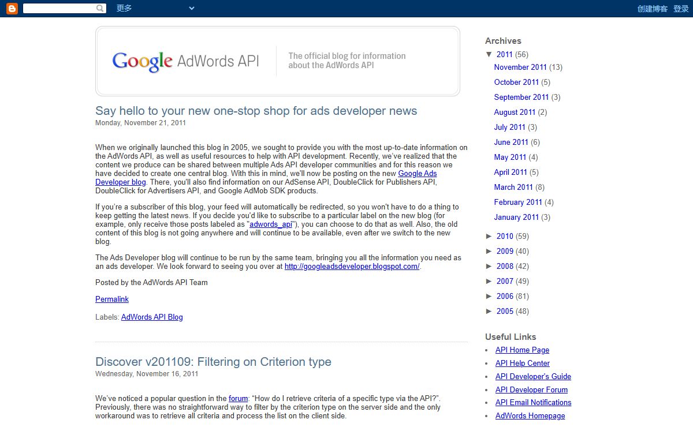Screen dimensions: 693x427
Task: Open the 更多 dropdown menu
Action: pos(155,9)
